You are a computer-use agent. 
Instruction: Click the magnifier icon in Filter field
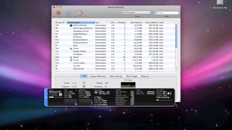(157, 13)
